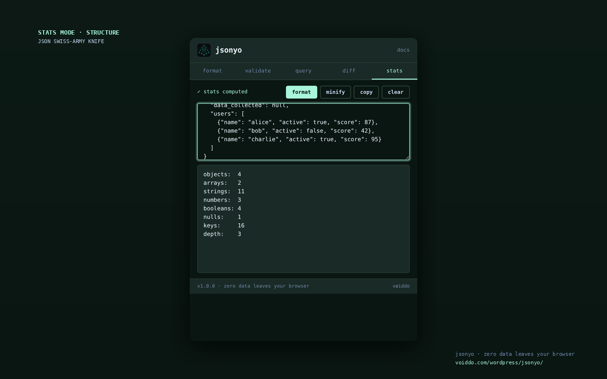Click the 'STATS MODE · STRUCTURE' heading

pyautogui.click(x=79, y=33)
